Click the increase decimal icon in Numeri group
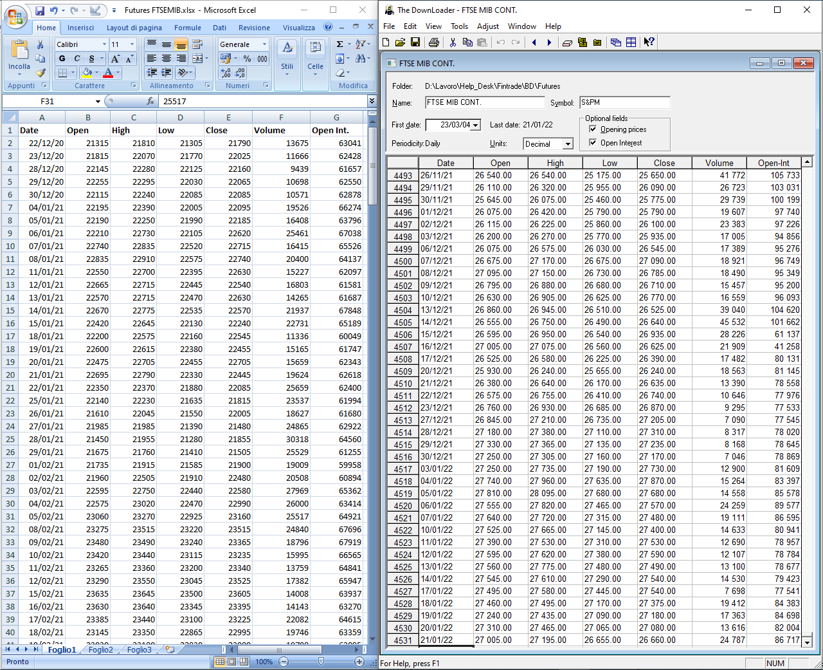823x670 pixels. 226,73
